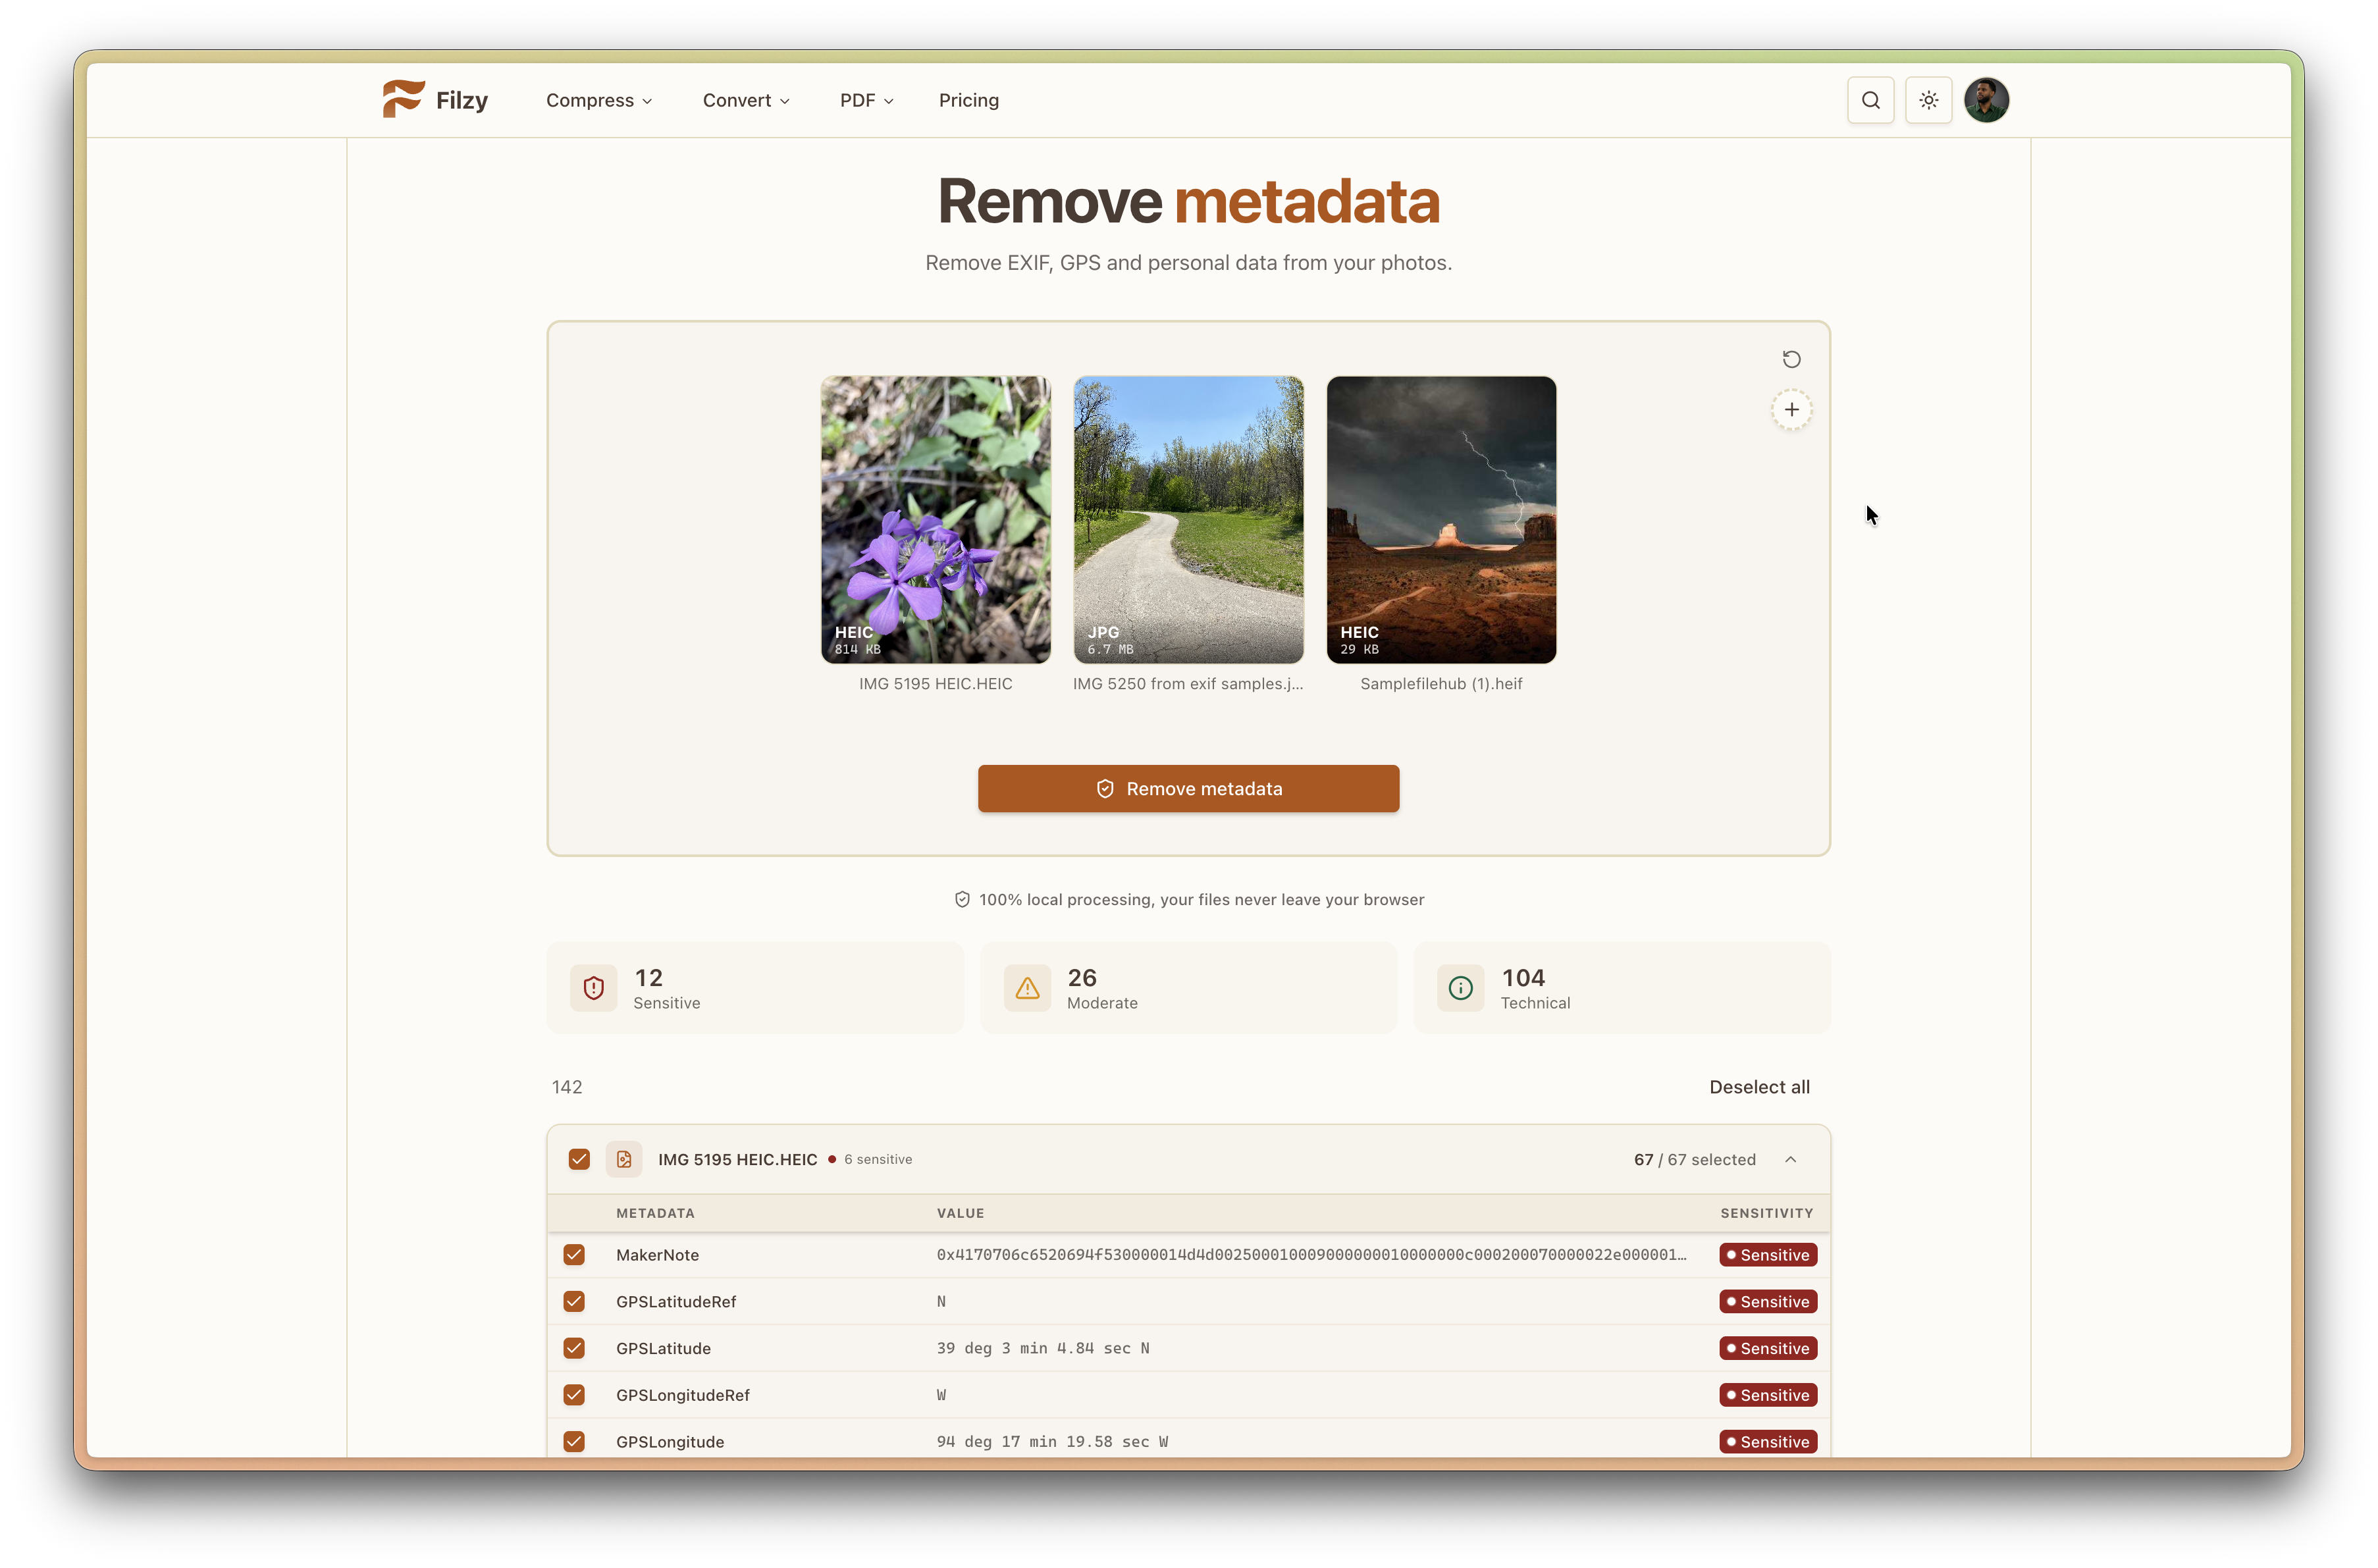Uncheck the GPSLongitudeRef checkbox
This screenshot has width=2378, height=1568.
[574, 1394]
